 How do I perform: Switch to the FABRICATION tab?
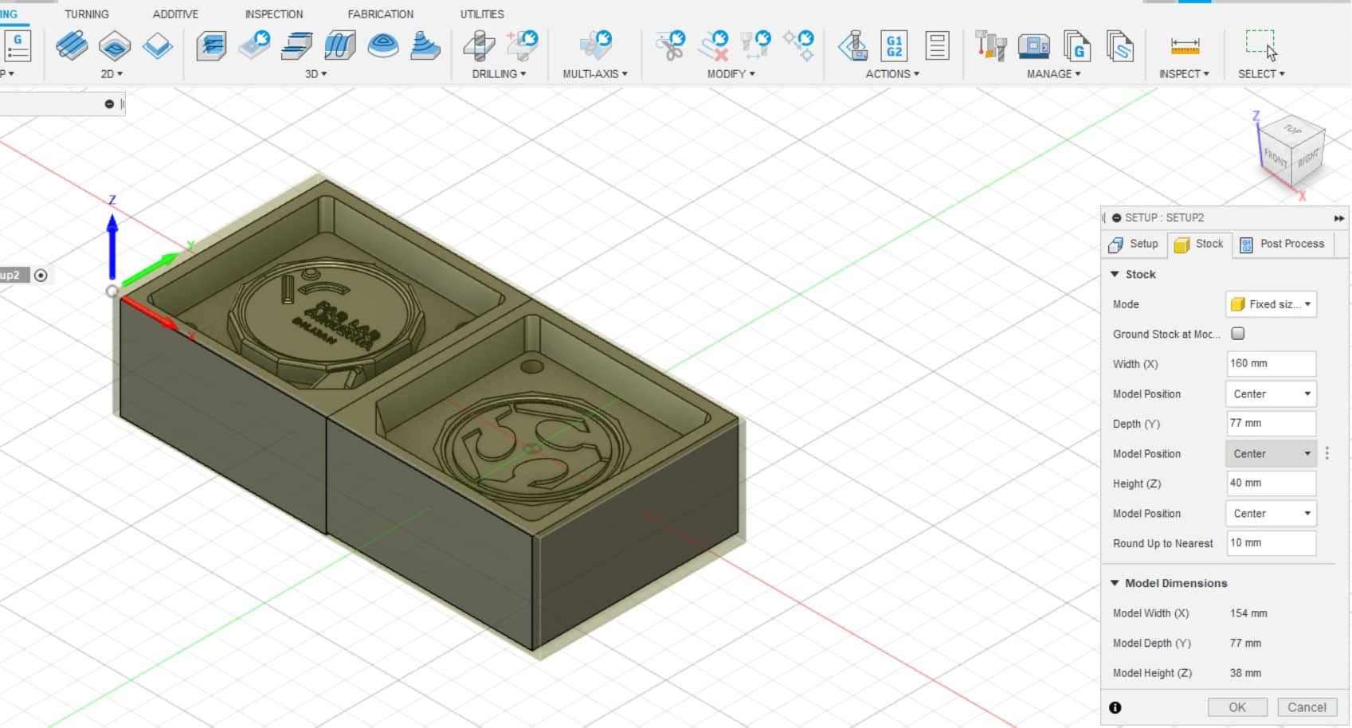pyautogui.click(x=381, y=14)
